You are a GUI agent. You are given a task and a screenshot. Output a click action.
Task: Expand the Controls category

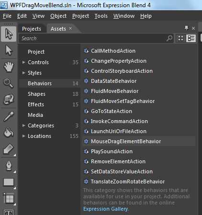23,62
